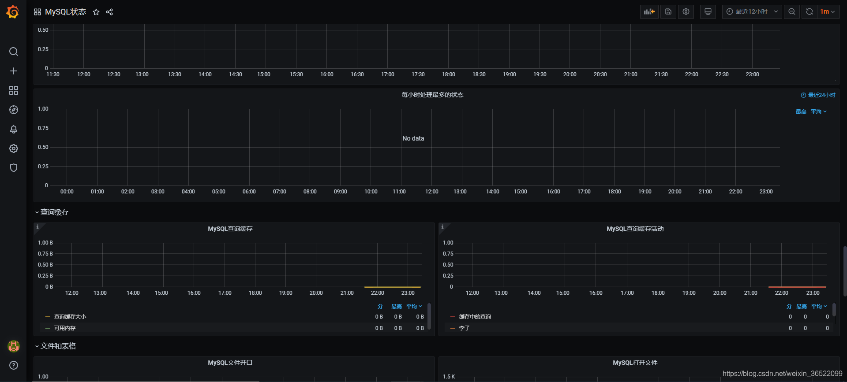Cycle view mode with the monitor icon
This screenshot has height=382, width=847.
coord(708,12)
